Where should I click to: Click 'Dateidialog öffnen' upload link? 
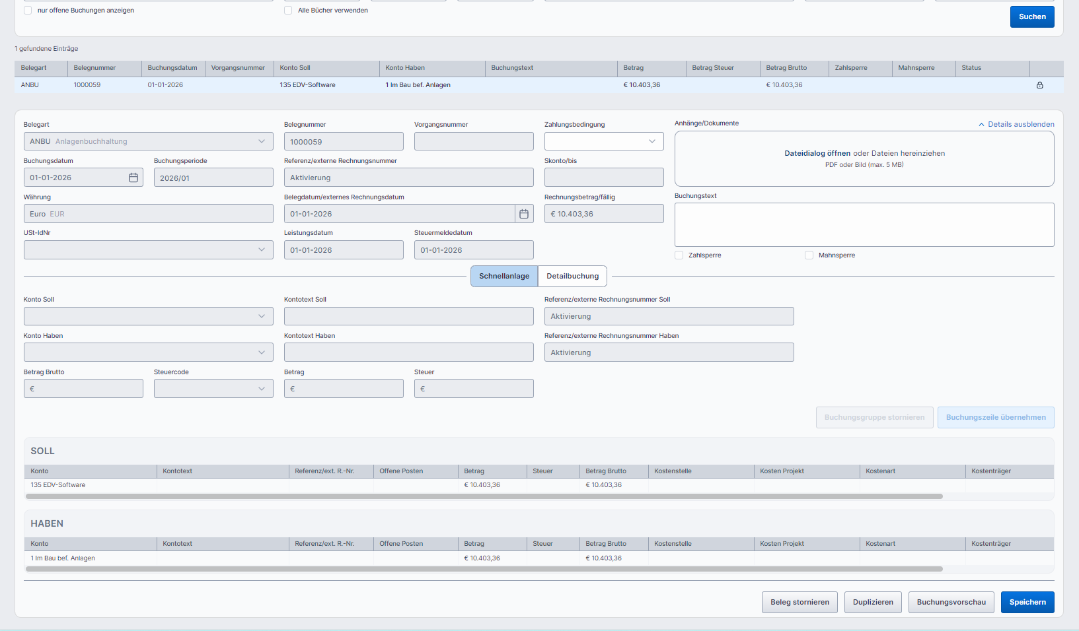(x=817, y=153)
